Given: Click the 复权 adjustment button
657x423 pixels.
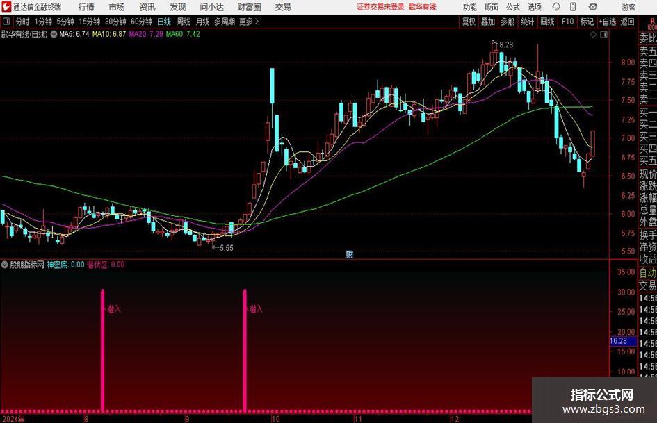Looking at the screenshot, I should pyautogui.click(x=469, y=22).
